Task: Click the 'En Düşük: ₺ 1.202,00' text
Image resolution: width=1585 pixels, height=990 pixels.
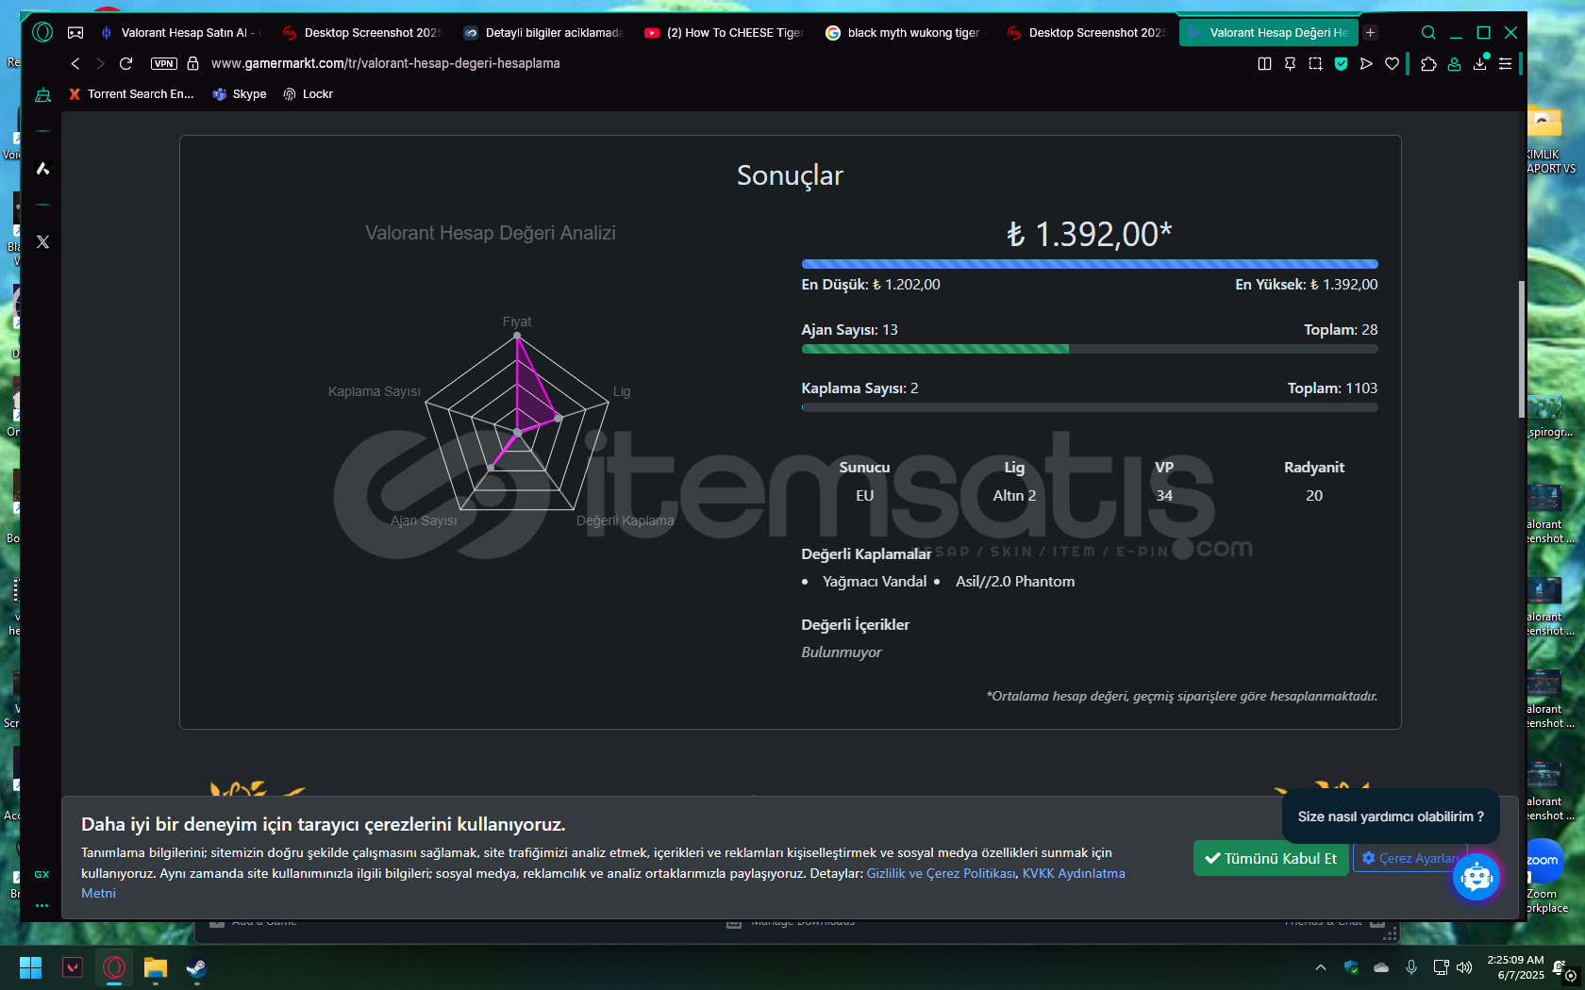Action: coord(871,284)
